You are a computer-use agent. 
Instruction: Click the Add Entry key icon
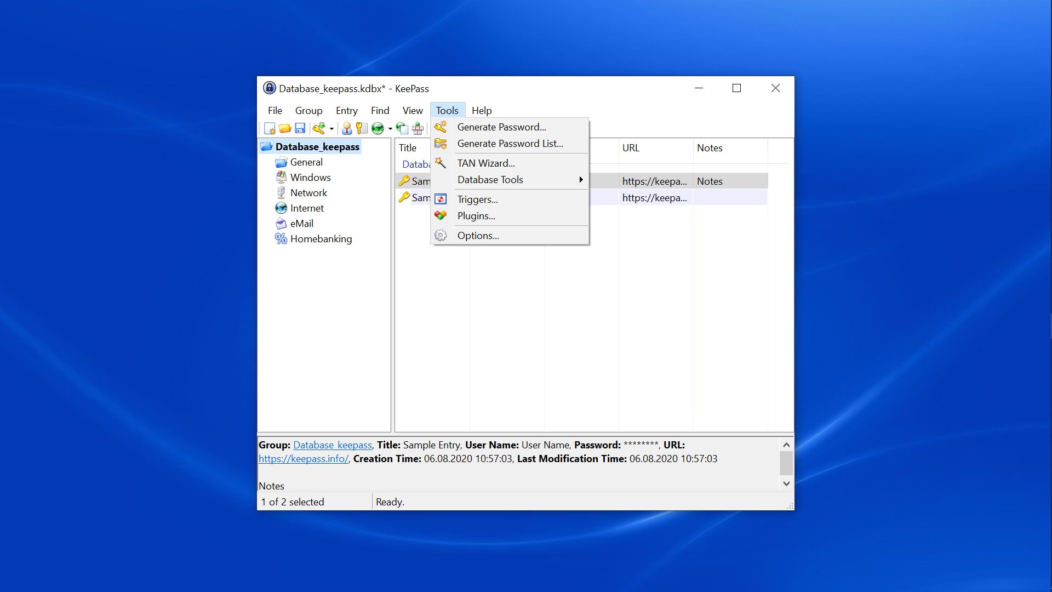click(x=319, y=128)
